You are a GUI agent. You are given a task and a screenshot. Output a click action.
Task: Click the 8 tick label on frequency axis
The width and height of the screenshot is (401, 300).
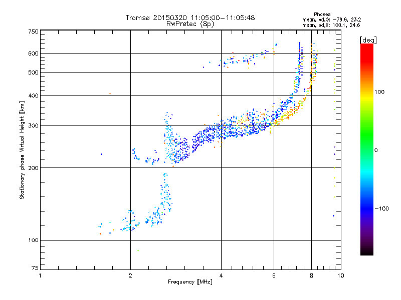(311, 275)
